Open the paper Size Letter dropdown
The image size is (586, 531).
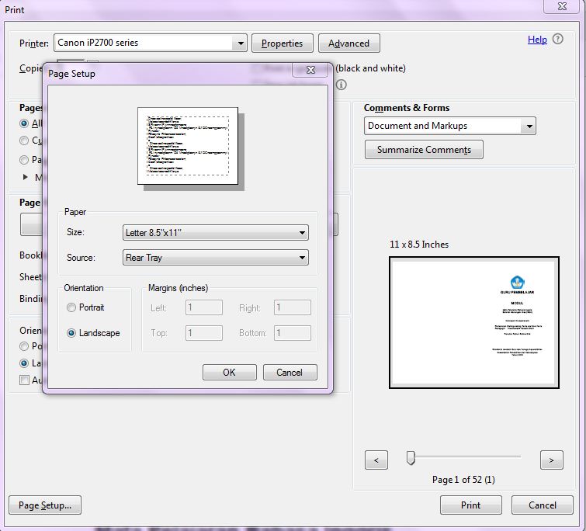click(x=216, y=232)
